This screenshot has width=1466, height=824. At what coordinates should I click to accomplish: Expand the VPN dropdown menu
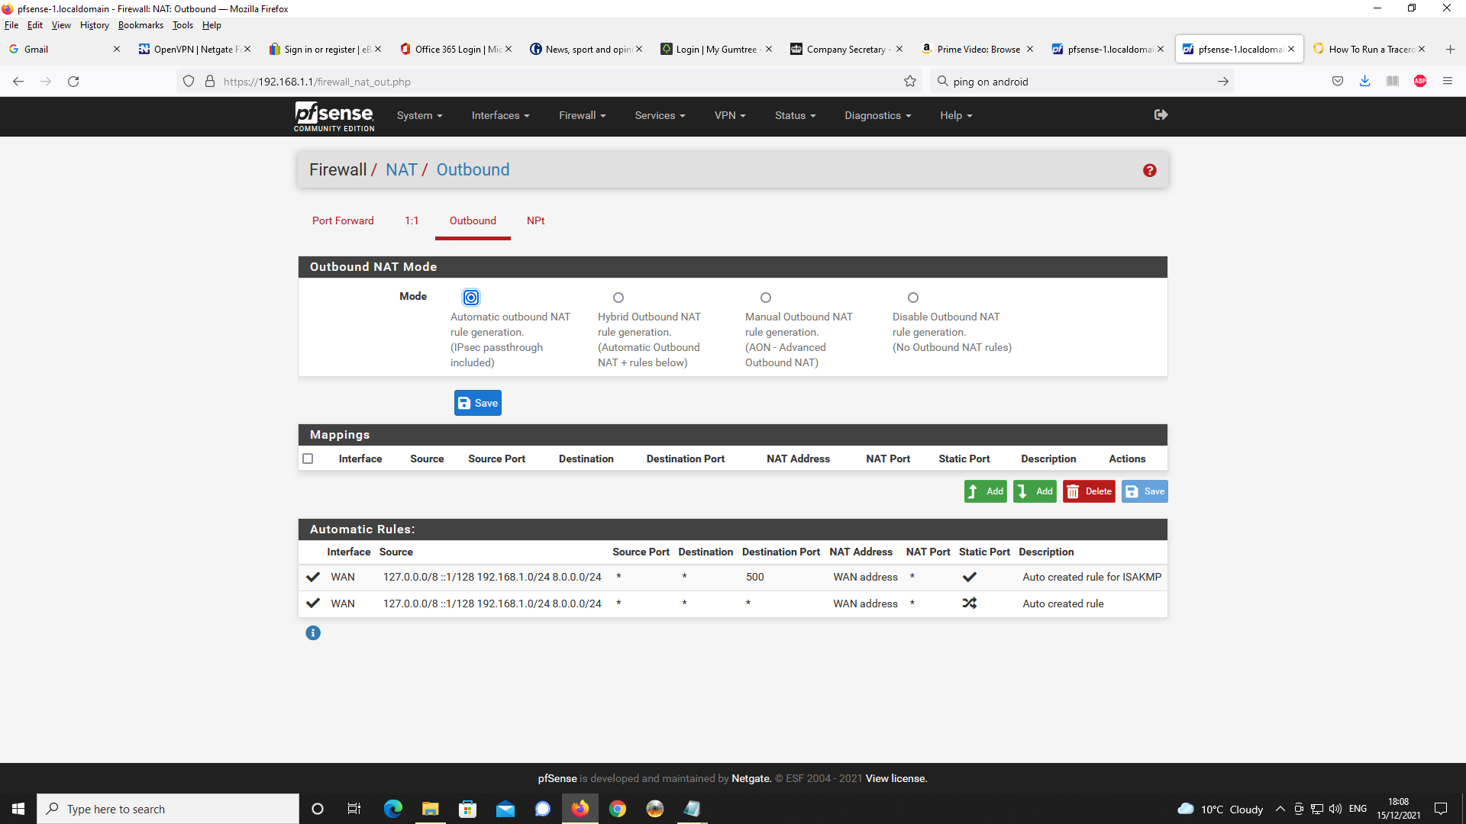(730, 115)
